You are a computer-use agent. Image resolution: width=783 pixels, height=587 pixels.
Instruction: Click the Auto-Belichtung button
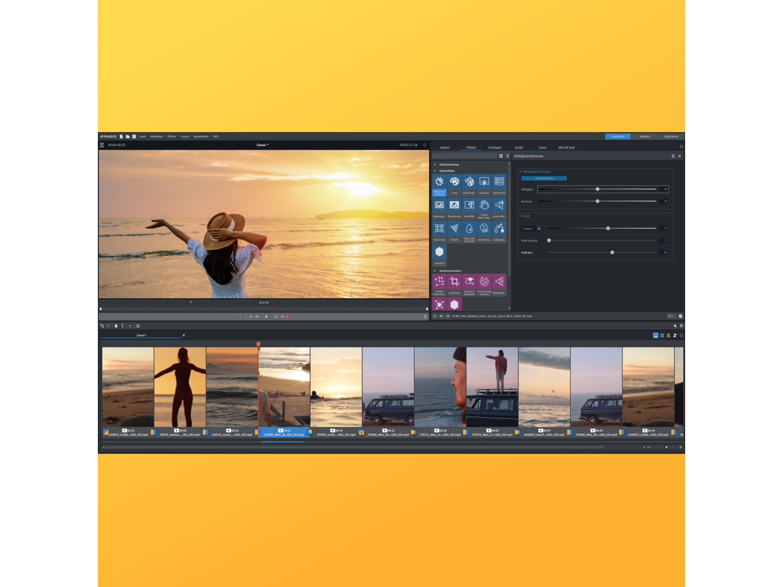[544, 179]
